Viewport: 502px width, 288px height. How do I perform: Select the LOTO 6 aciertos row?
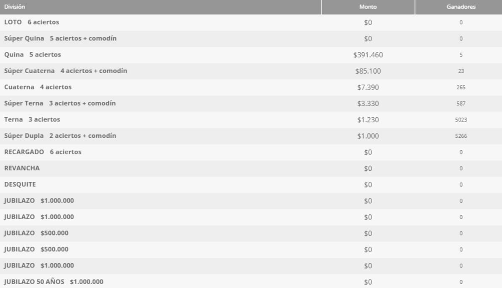coord(251,22)
